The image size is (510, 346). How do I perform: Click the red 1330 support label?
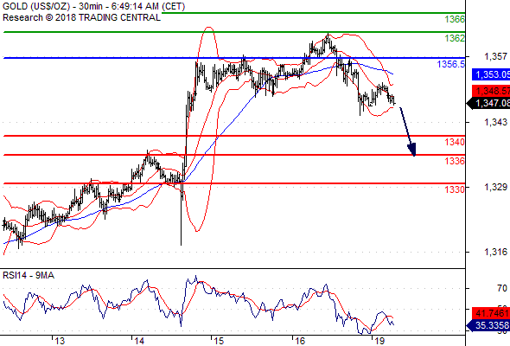(455, 189)
